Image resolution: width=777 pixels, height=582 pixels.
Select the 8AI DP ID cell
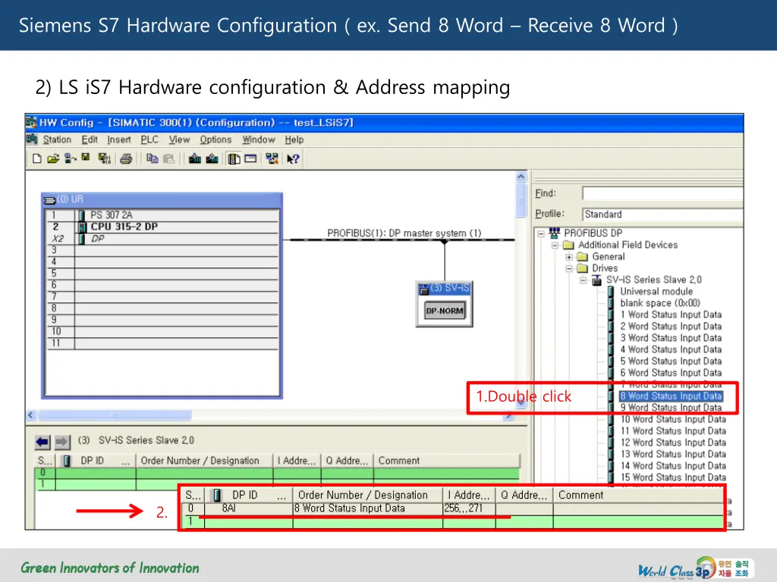pyautogui.click(x=248, y=508)
